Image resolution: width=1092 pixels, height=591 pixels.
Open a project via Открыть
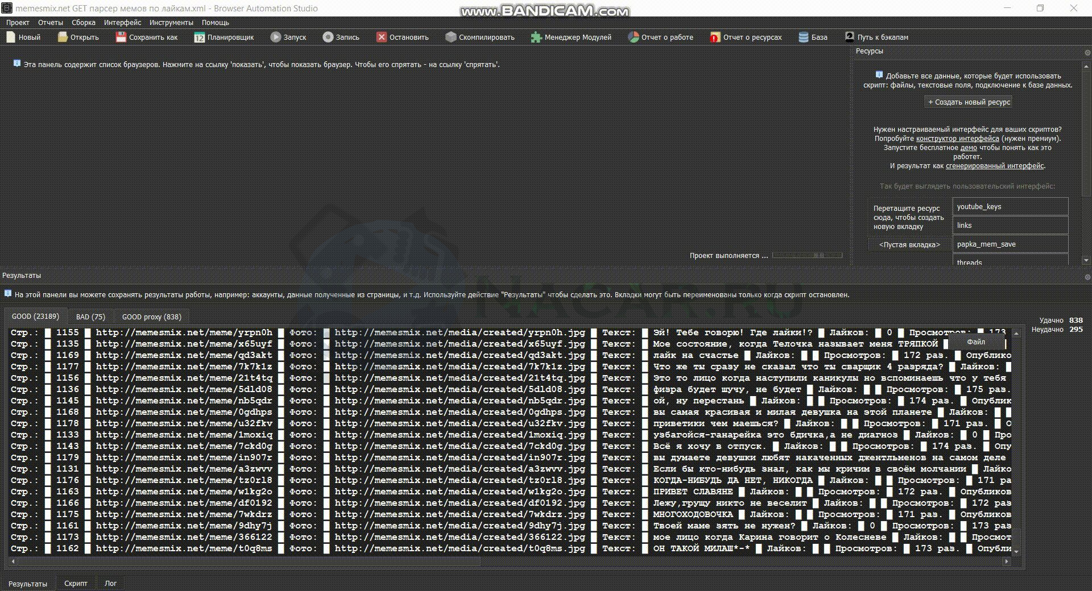pos(78,37)
